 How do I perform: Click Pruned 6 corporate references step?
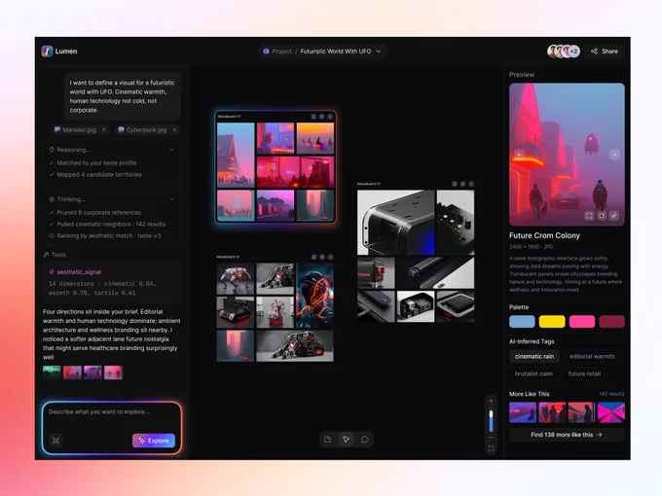[x=98, y=213]
